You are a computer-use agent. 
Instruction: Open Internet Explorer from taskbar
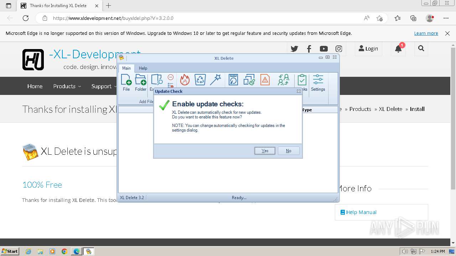coord(28,251)
